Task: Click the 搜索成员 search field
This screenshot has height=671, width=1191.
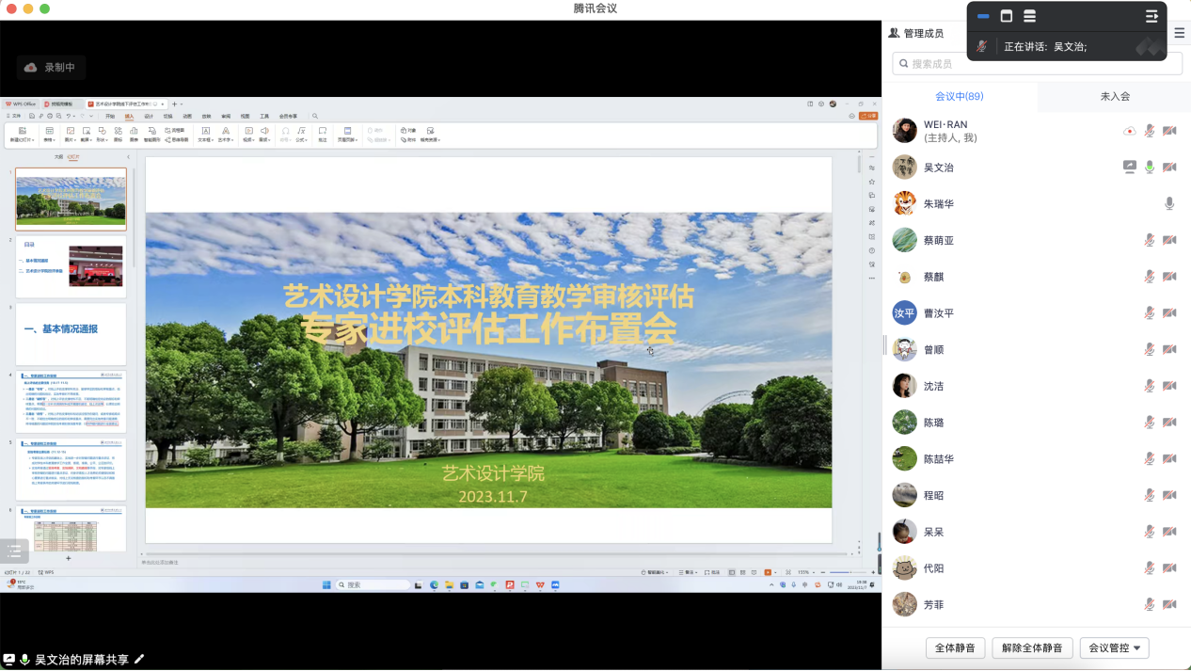Action: tap(1035, 64)
